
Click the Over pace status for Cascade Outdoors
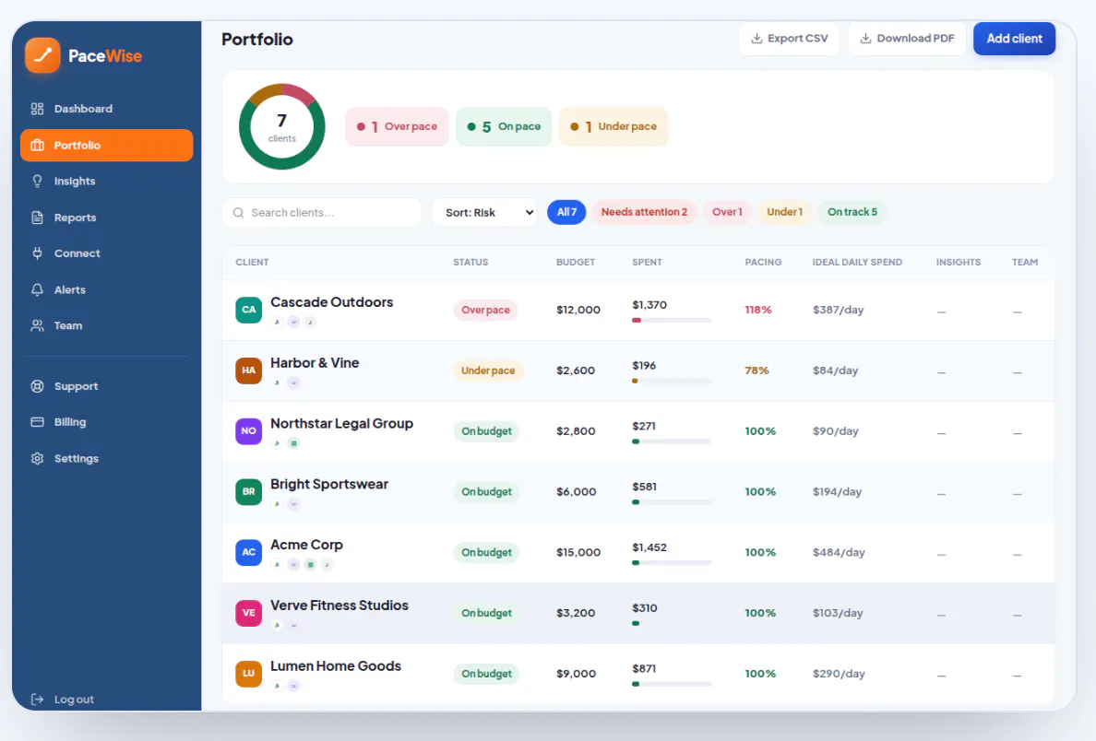[x=485, y=310]
